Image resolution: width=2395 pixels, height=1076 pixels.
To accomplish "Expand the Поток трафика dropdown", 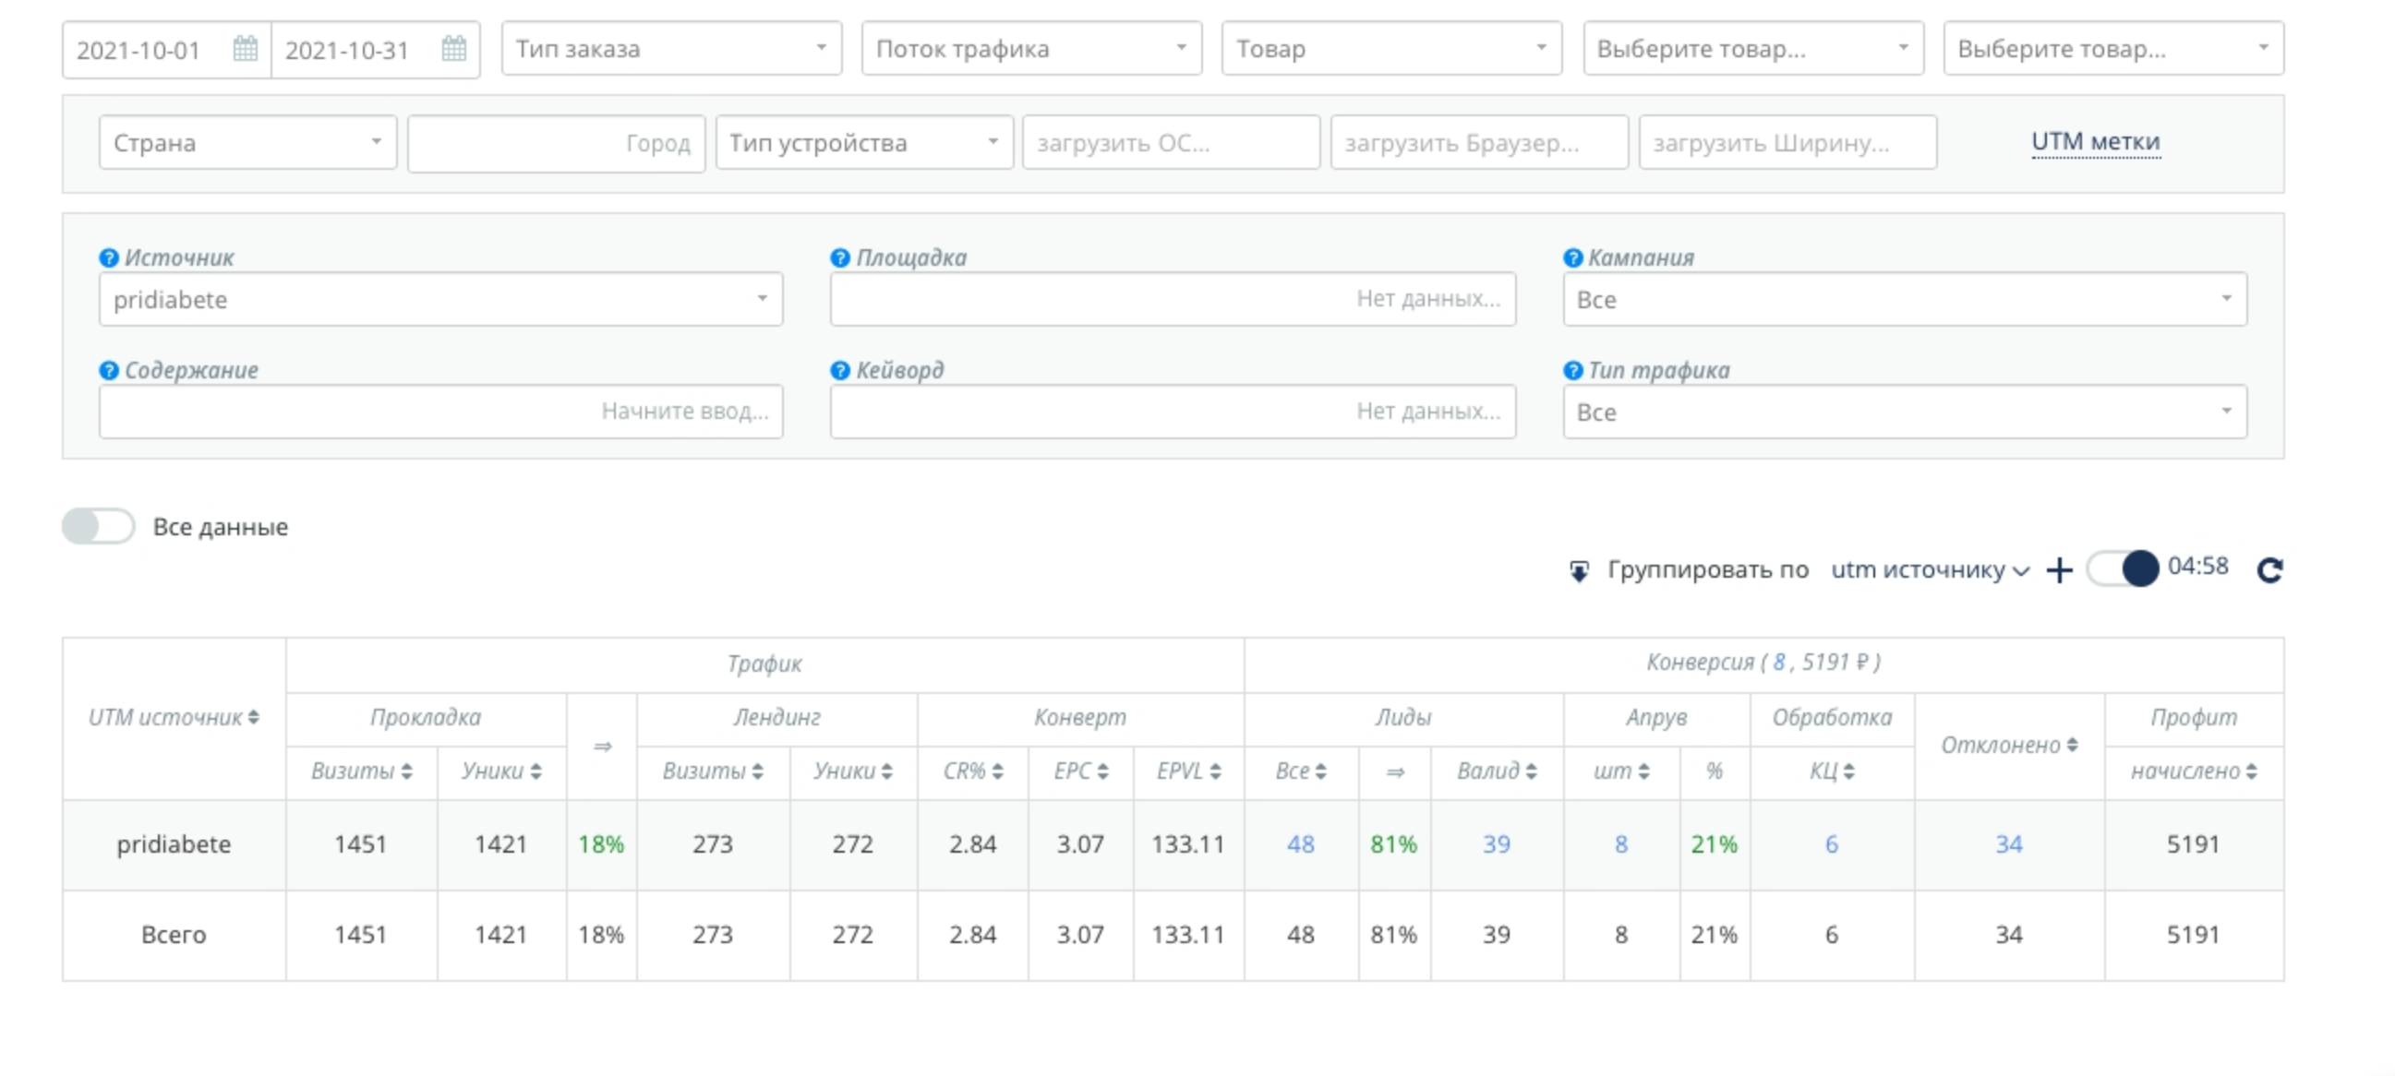I will 1031,48.
